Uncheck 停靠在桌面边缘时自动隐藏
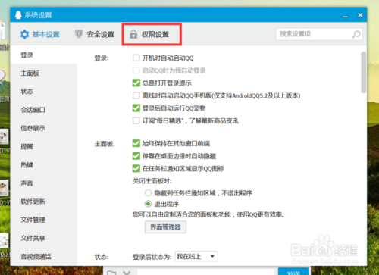Viewport: 379px width, 275px height. [136, 156]
